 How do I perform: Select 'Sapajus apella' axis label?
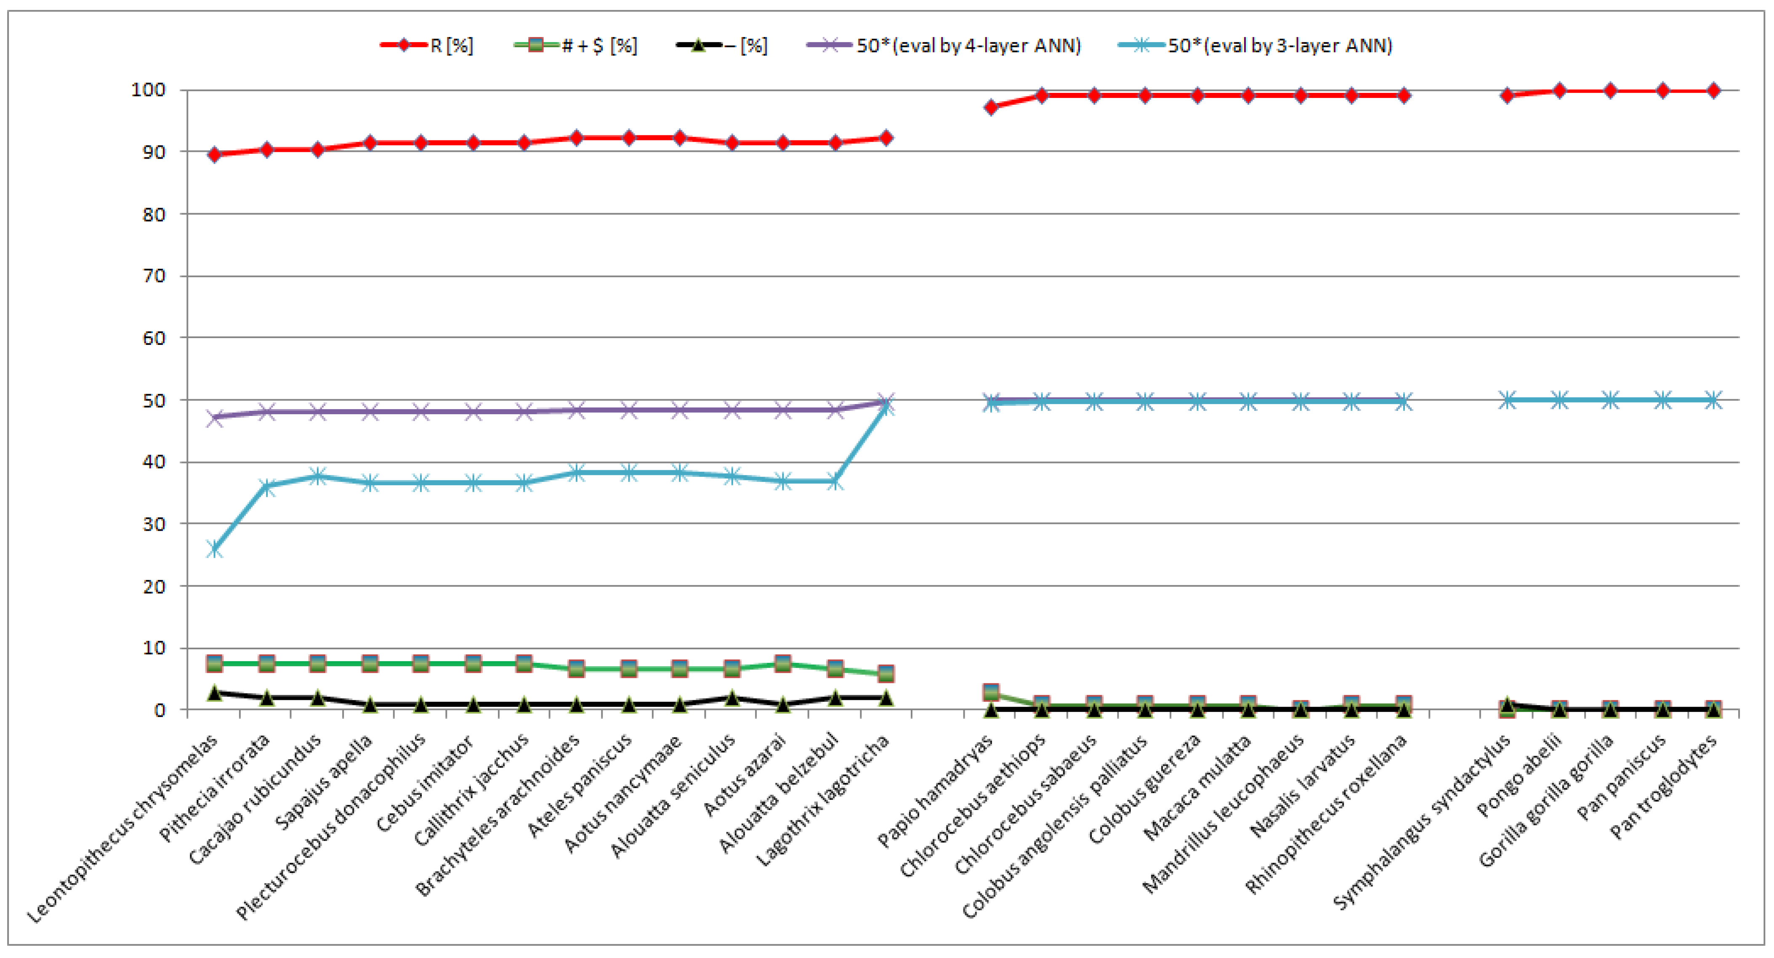coord(324,781)
